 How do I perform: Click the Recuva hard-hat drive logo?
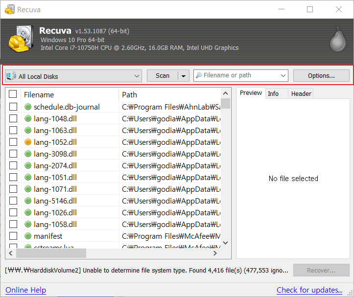point(21,39)
